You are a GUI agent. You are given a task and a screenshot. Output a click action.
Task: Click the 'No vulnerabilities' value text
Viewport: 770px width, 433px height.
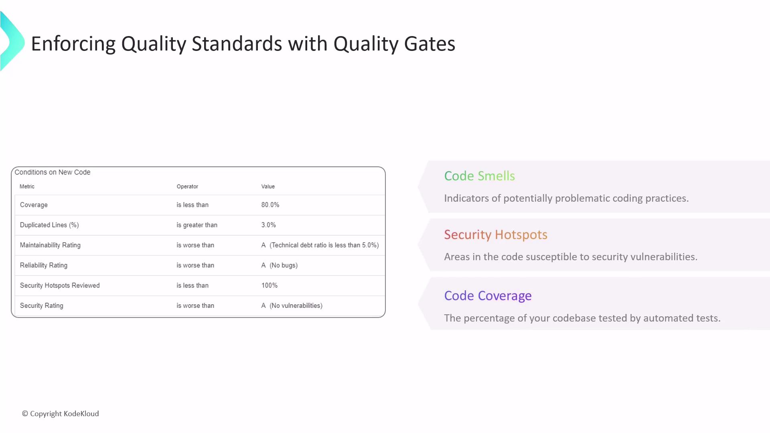(x=296, y=306)
